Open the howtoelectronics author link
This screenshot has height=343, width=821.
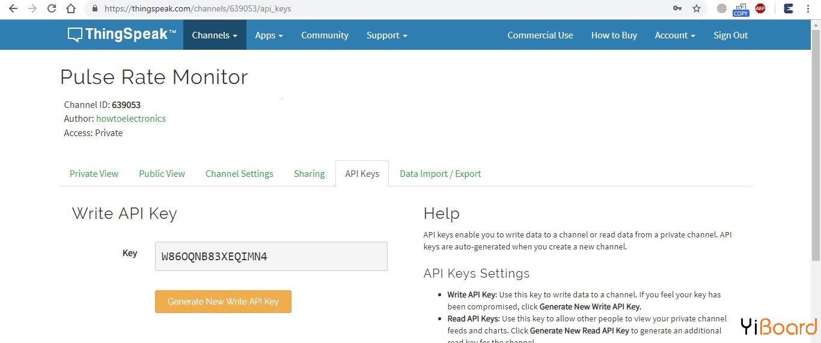pyautogui.click(x=130, y=118)
